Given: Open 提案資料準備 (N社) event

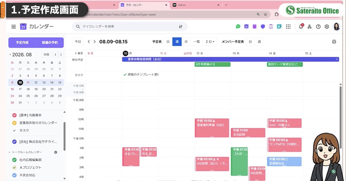Looking at the screenshot, I should (x=212, y=128).
